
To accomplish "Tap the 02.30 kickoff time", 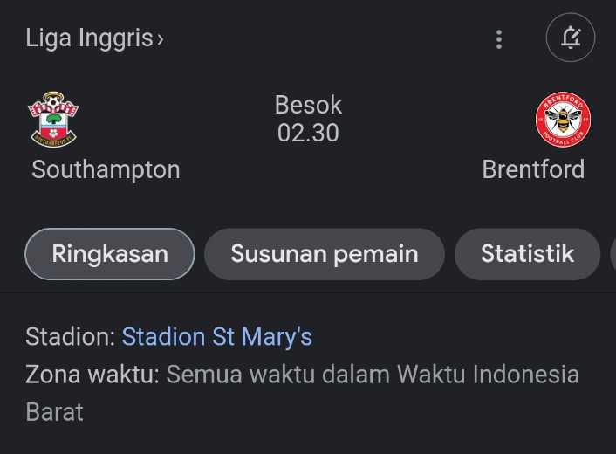I will [x=308, y=133].
